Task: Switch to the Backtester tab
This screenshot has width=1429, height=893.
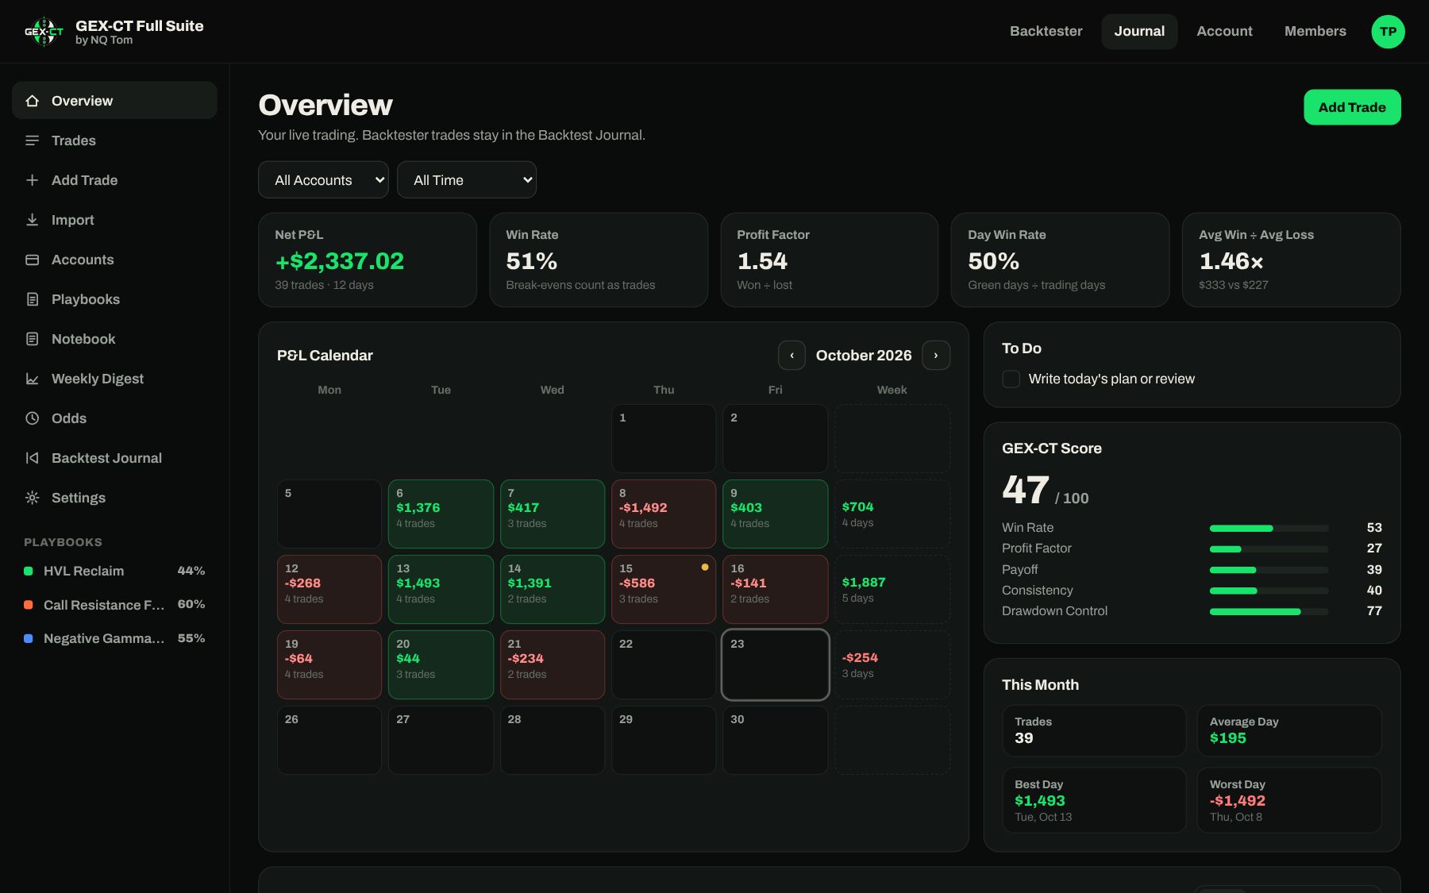Action: click(x=1046, y=32)
